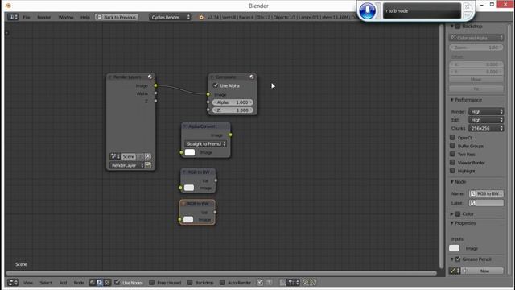The height and width of the screenshot is (290, 515).
Task: Toggle the Auto Render checkbox
Action: click(x=222, y=282)
